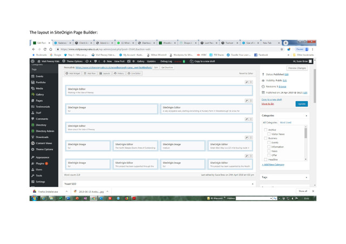Open Content Views in the sidebar

click(44, 143)
